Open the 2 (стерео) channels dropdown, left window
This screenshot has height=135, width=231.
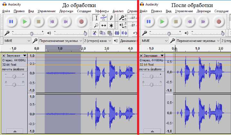pyautogui.click(x=98, y=41)
